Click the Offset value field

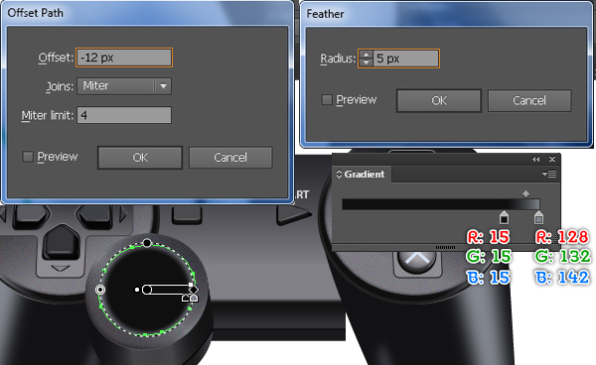coord(124,58)
